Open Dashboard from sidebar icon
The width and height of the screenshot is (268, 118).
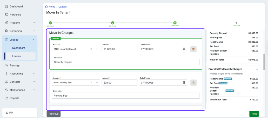click(x=7, y=6)
